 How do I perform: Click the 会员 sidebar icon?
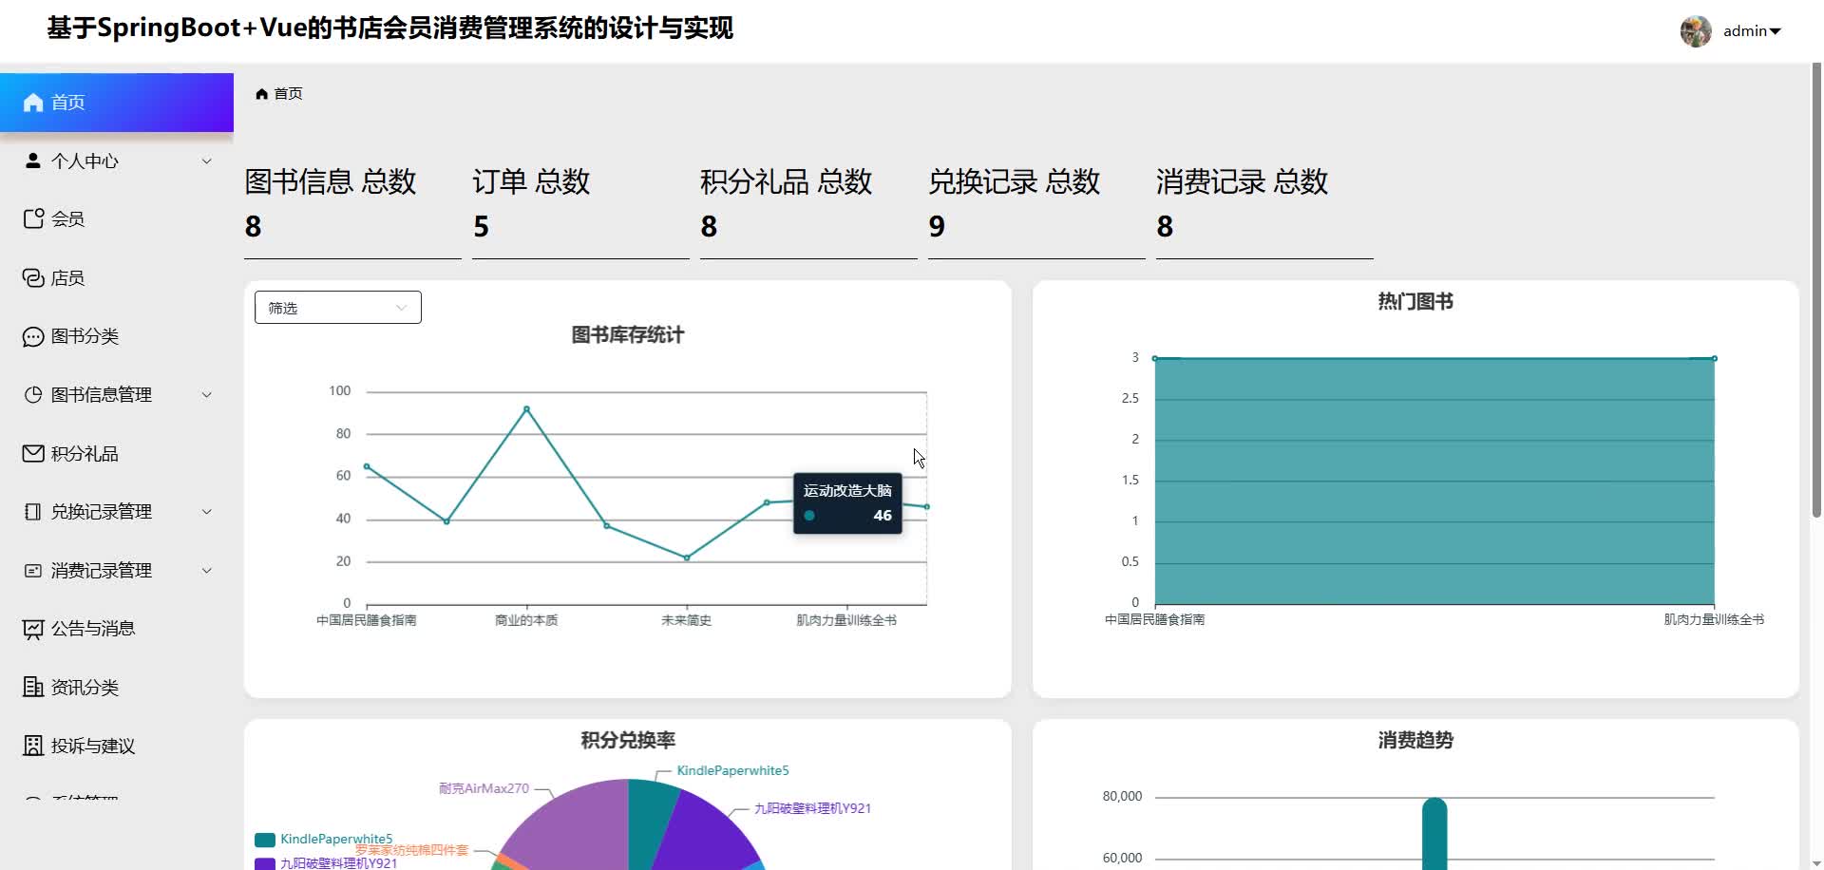[x=33, y=219]
